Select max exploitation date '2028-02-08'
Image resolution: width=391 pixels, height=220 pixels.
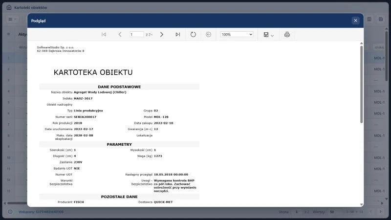click(x=83, y=135)
